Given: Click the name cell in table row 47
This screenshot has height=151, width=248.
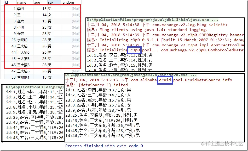Looking at the screenshot, I should (x=24, y=71).
